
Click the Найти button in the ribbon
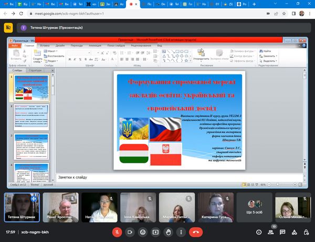coord(267,51)
